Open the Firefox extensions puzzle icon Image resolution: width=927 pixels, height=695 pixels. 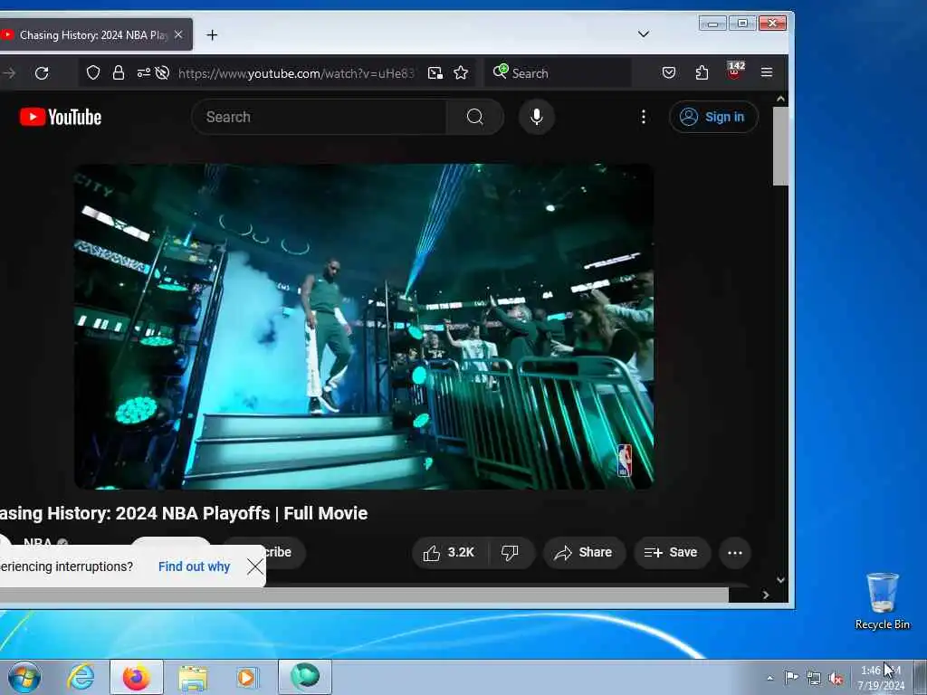coord(702,72)
